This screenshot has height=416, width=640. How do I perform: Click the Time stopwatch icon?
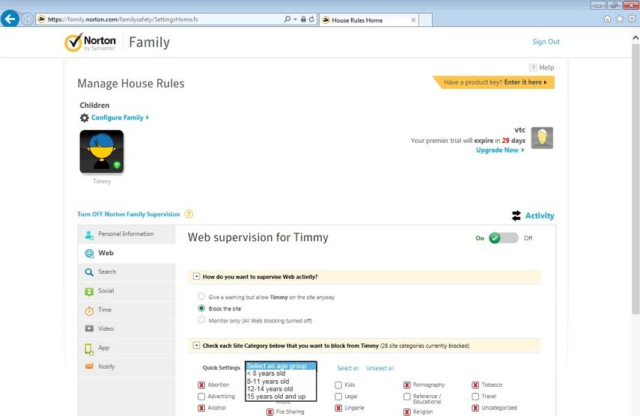(x=89, y=311)
